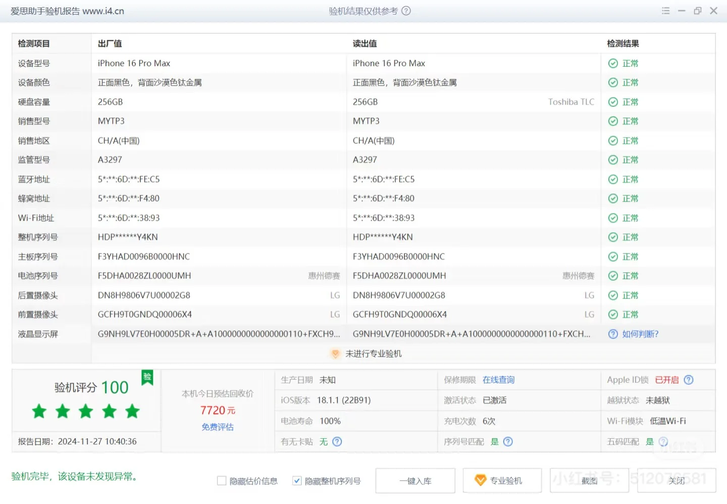This screenshot has height=504, width=727.
Task: Click the green 验 corner badge
Action: [147, 377]
